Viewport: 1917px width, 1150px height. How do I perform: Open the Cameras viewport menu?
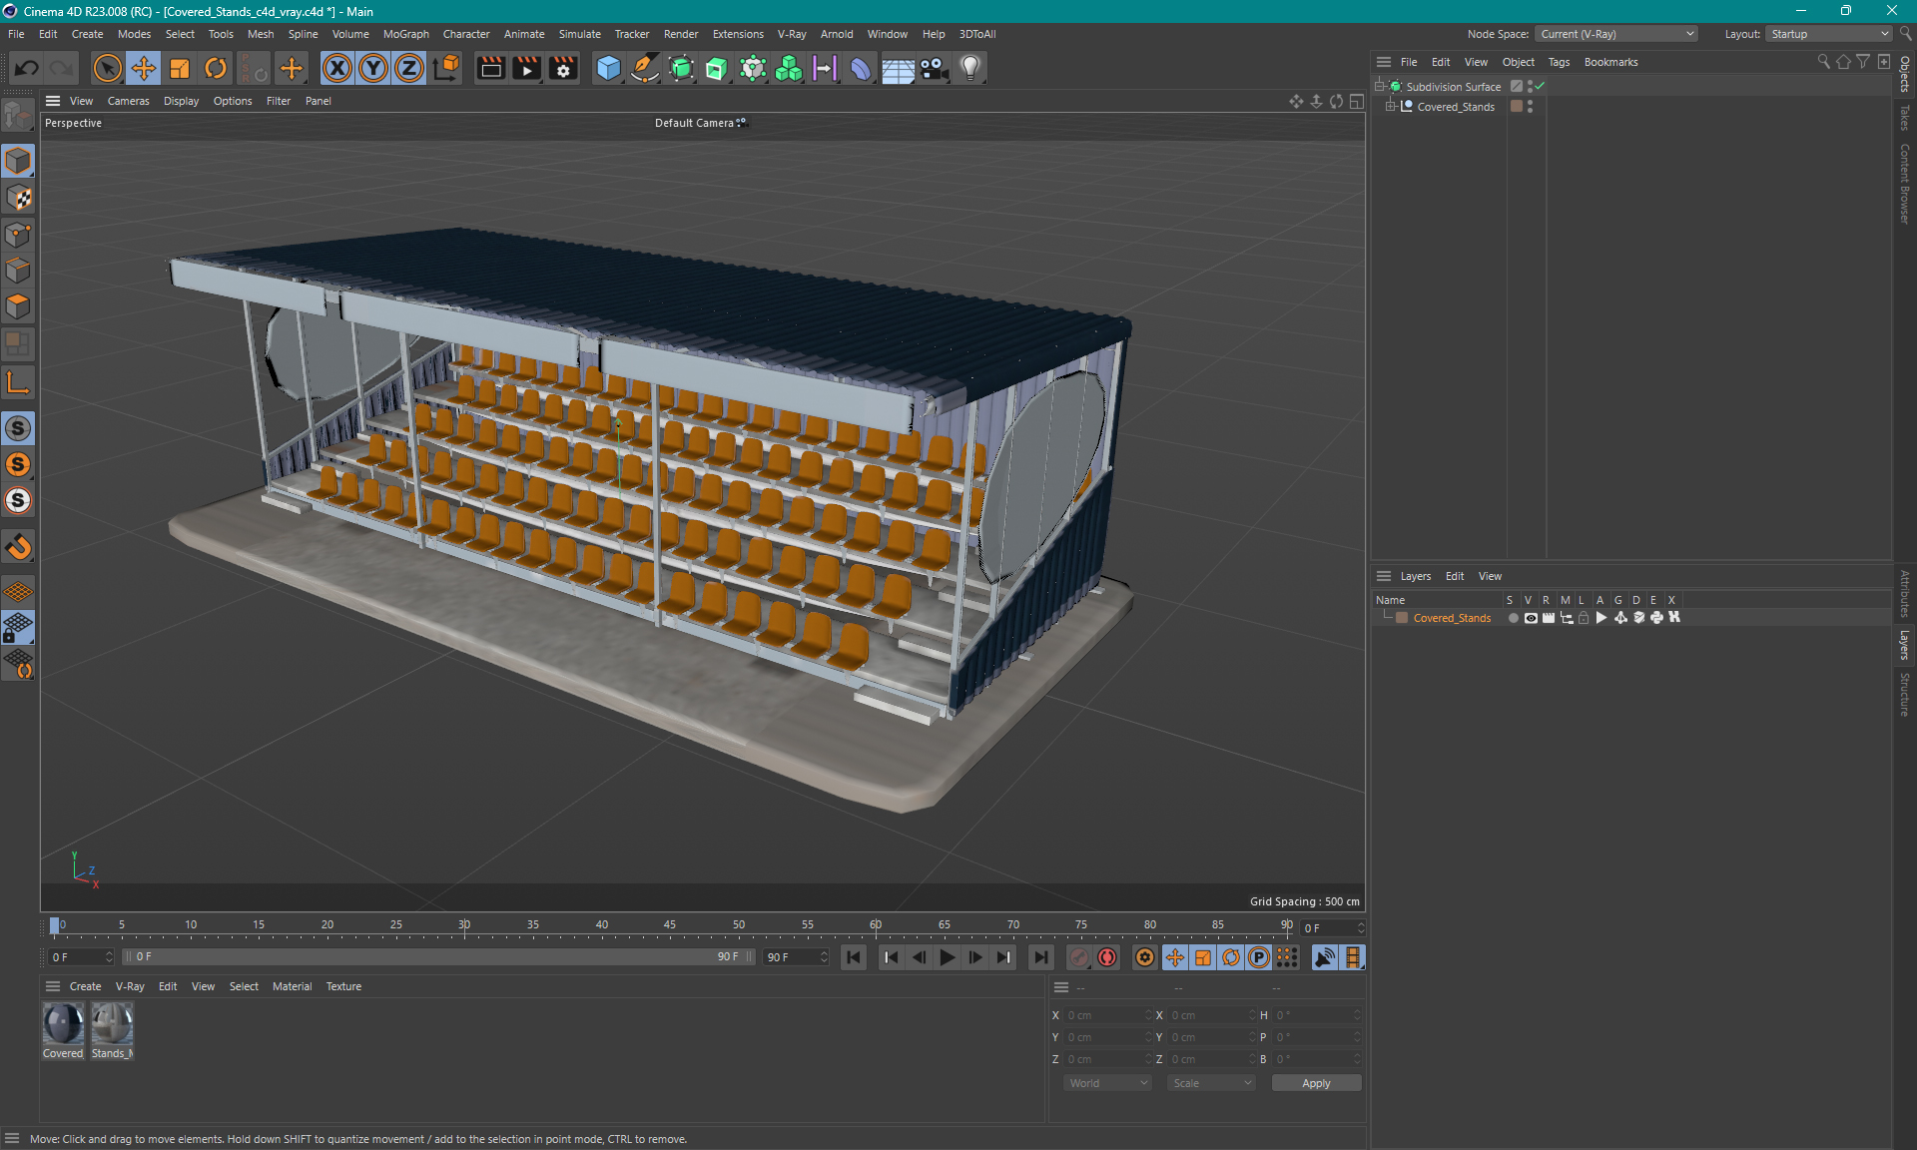click(128, 101)
